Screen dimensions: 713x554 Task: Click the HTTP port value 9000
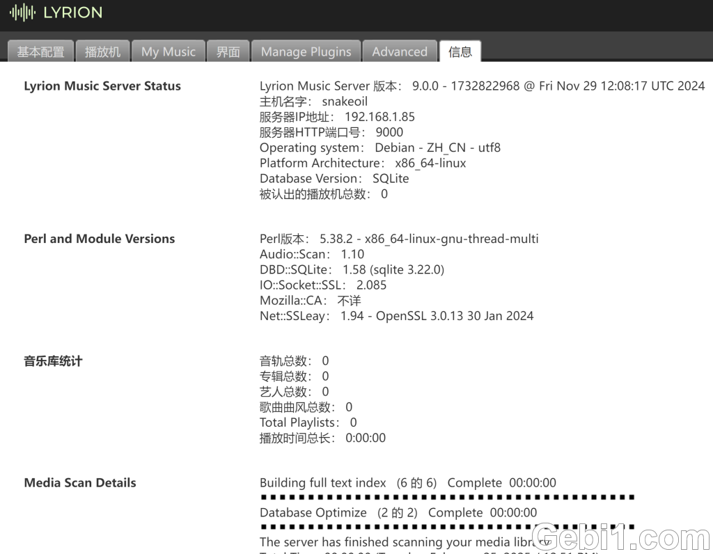point(389,132)
